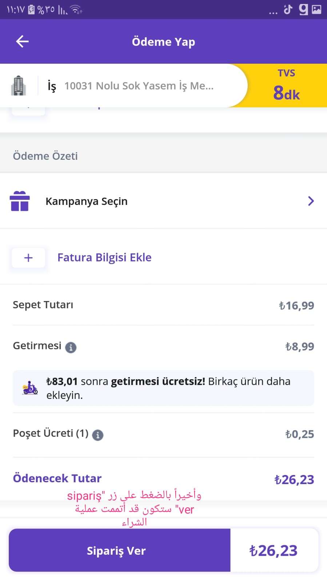Tap the plus icon for invoice info
The image size is (327, 582).
[28, 258]
